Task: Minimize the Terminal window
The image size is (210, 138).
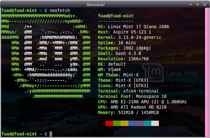Action: tap(191, 4)
